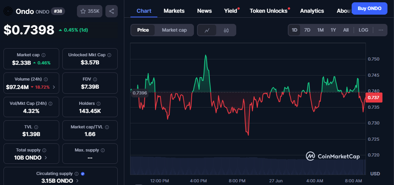This screenshot has width=394, height=185.
Task: Click the volume bars at chart bottom
Action: [248, 165]
